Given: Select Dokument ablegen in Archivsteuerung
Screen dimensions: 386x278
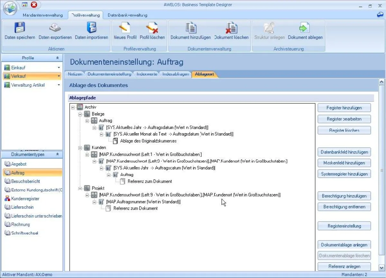Looking at the screenshot, I should point(304,29).
